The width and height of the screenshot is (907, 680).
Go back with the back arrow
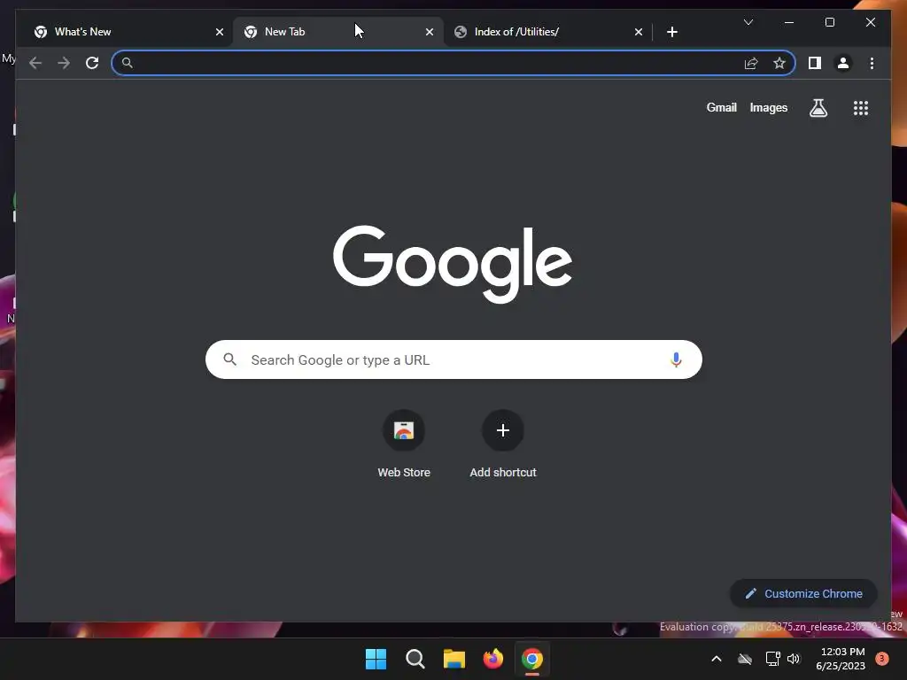[35, 63]
